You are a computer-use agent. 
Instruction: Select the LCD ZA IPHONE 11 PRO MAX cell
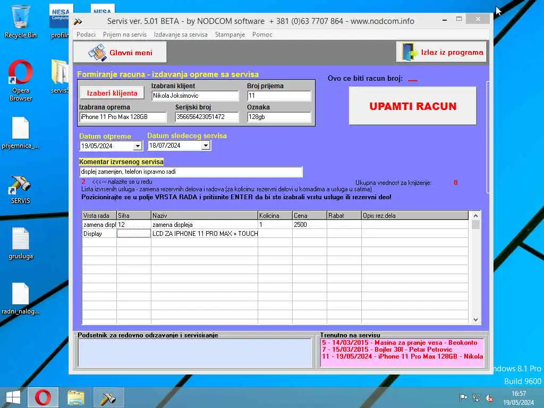point(205,234)
